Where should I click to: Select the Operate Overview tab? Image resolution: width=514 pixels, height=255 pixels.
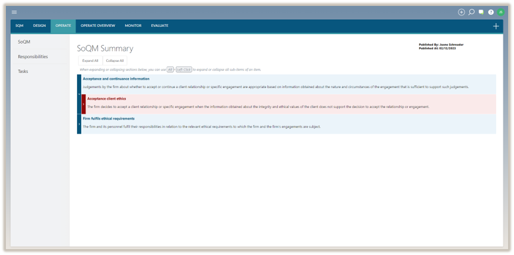click(98, 26)
